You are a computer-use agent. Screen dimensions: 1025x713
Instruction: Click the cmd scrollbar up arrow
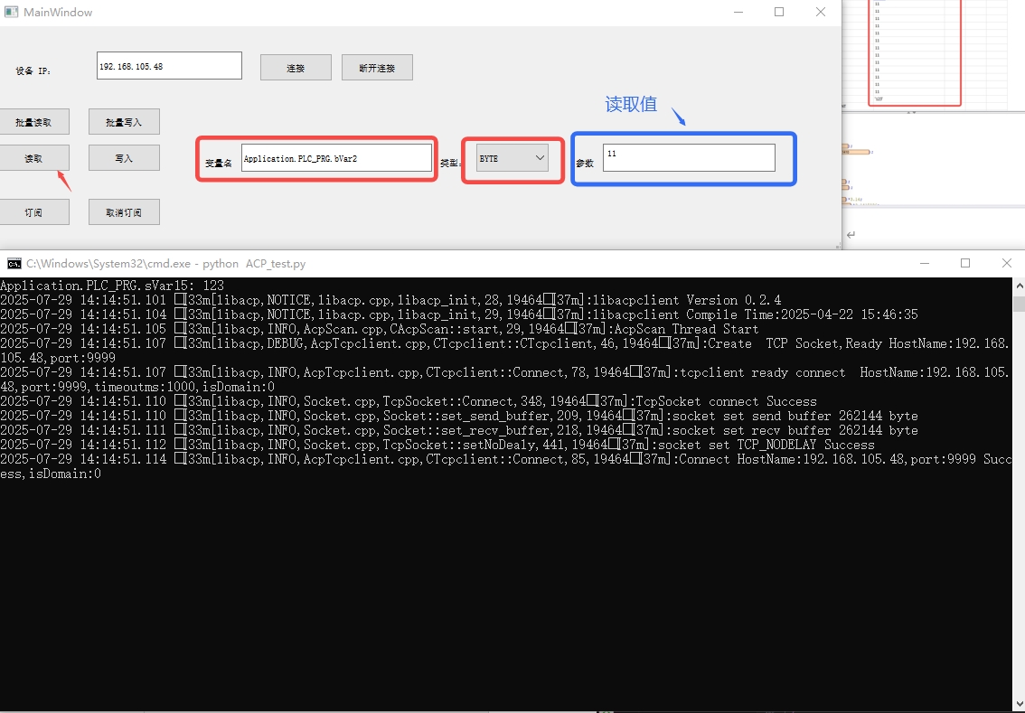click(x=1019, y=286)
